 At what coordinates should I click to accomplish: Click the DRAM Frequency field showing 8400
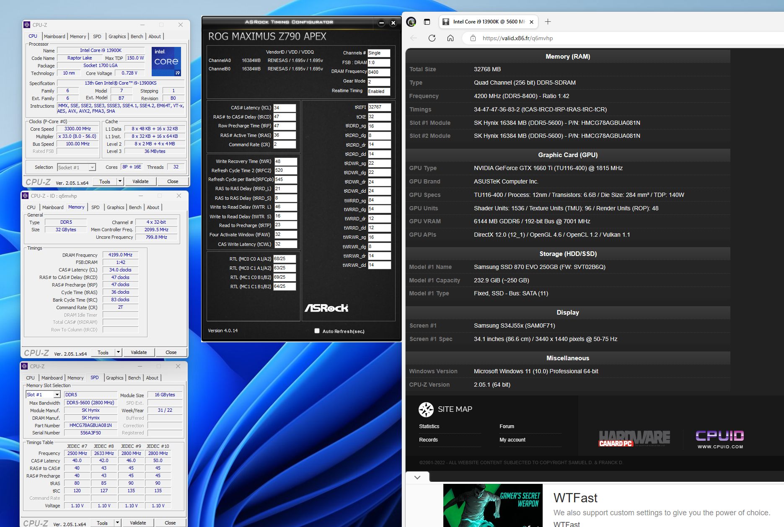379,72
